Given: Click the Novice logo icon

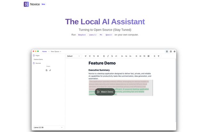Looking at the screenshot, I should tap(26, 4).
